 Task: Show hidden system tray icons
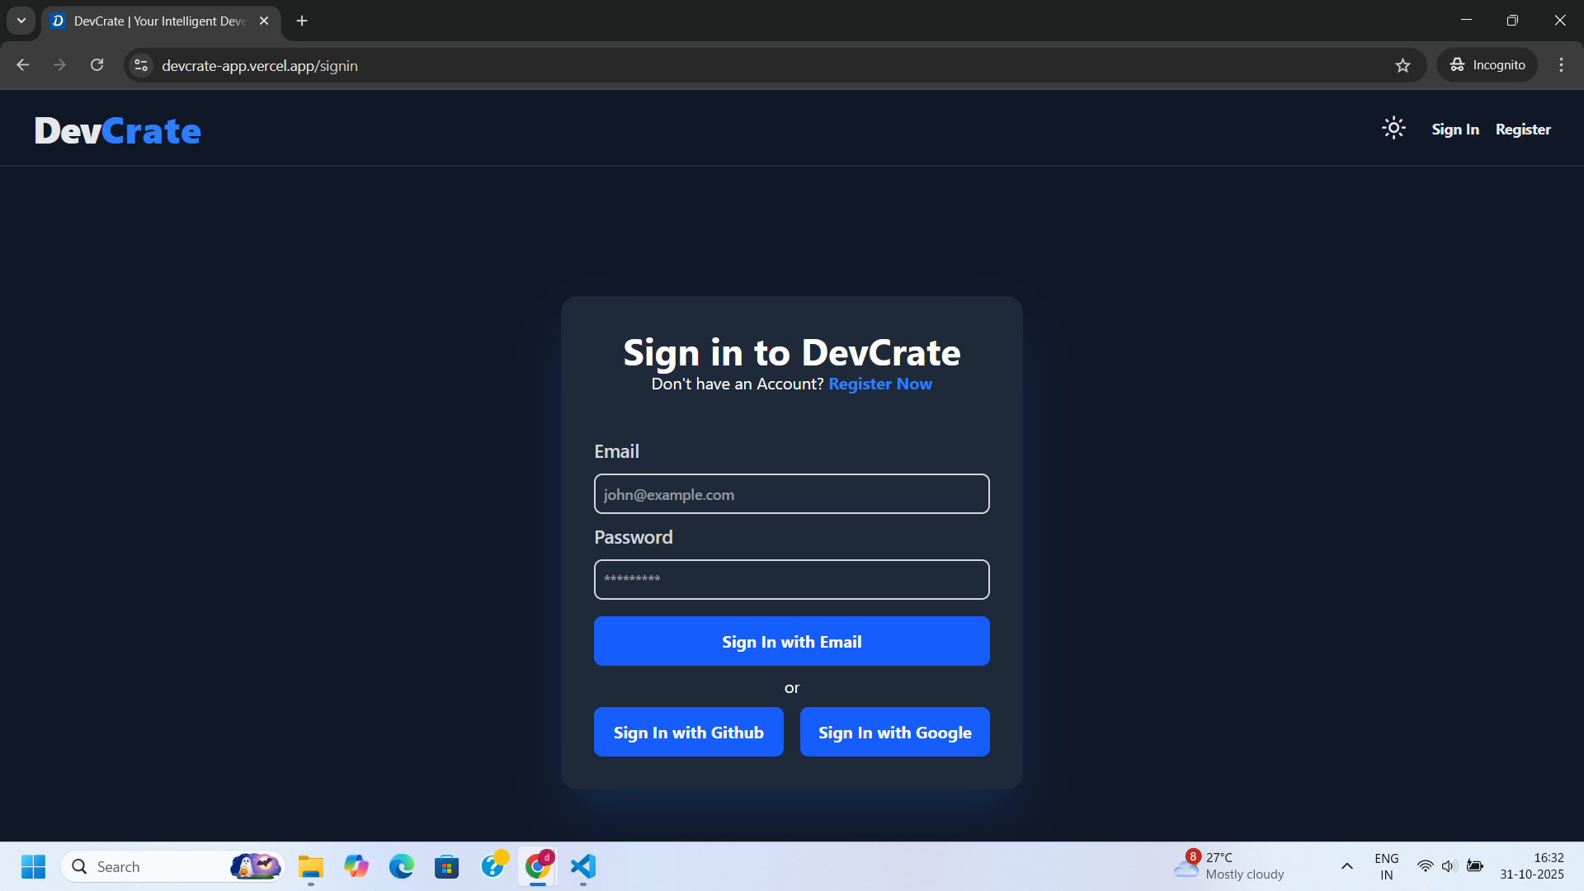1346,866
